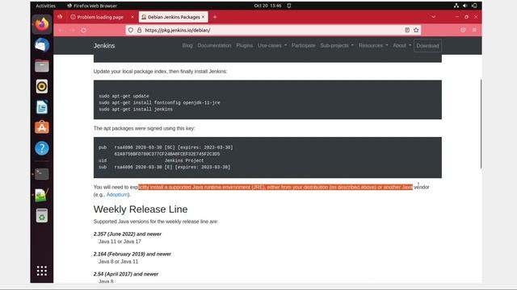Click the notification indicator beside the clock
517x290 pixels.
point(289,6)
